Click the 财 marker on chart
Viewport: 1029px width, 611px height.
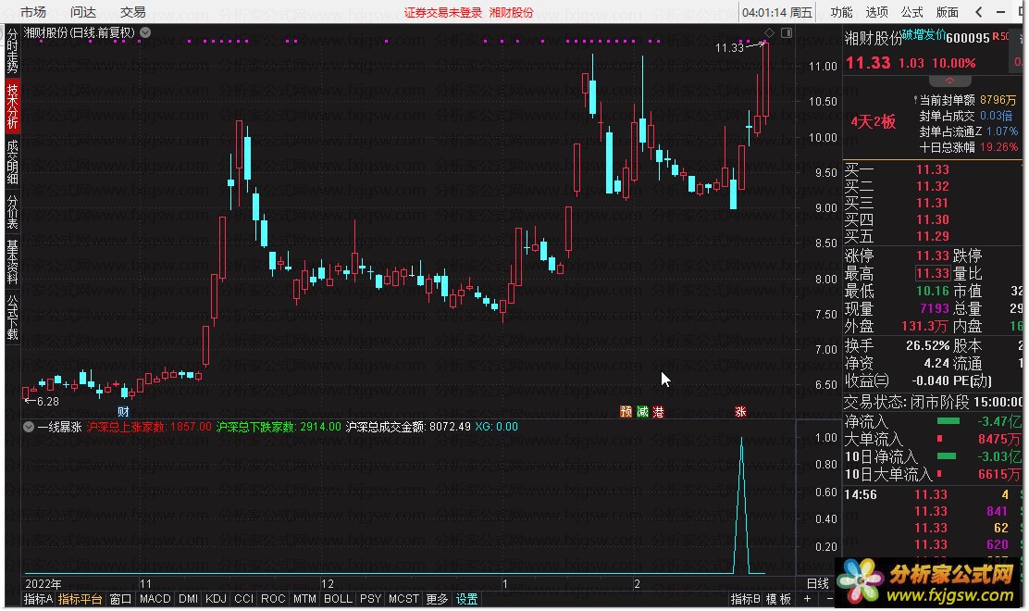tap(123, 412)
